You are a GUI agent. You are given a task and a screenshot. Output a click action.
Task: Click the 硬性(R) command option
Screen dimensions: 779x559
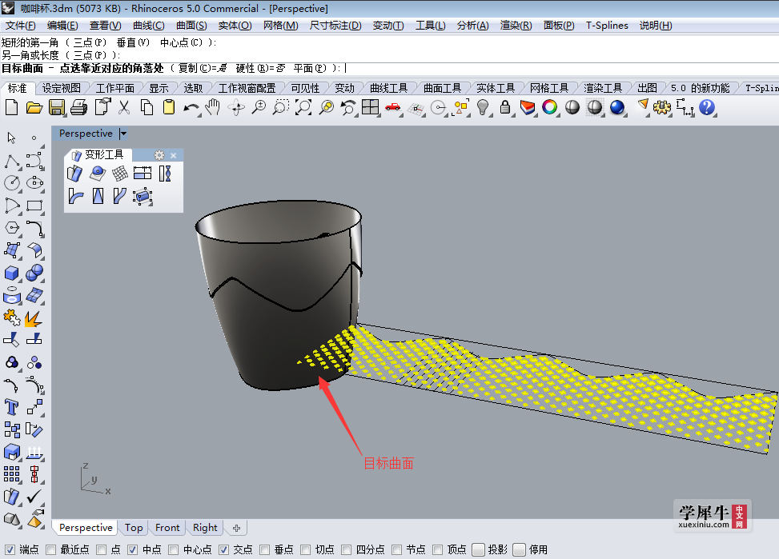[x=260, y=69]
